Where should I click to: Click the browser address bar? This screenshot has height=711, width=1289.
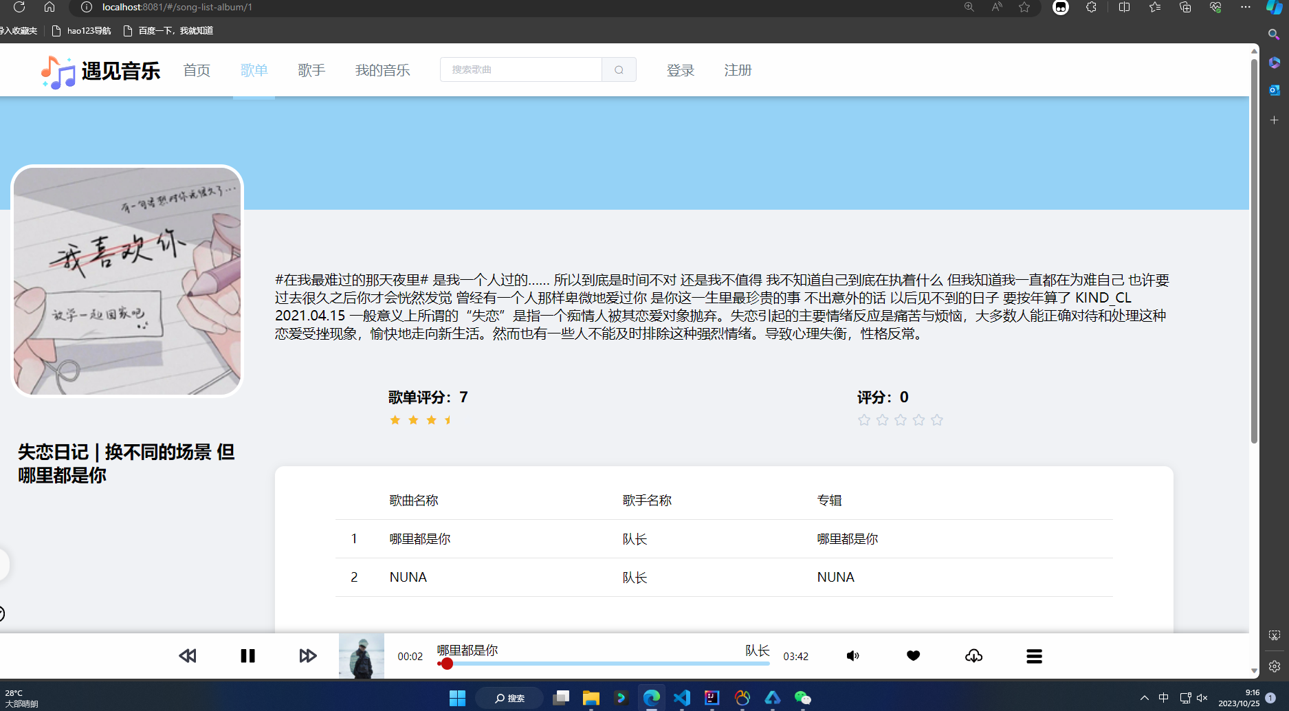tap(516, 7)
